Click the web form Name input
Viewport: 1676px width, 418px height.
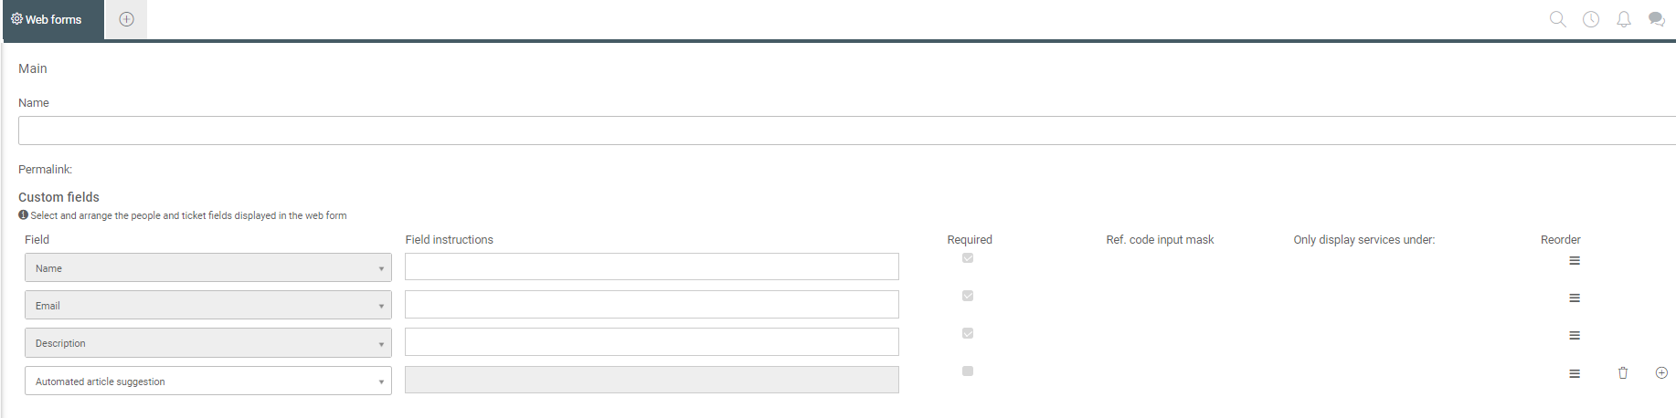click(847, 131)
